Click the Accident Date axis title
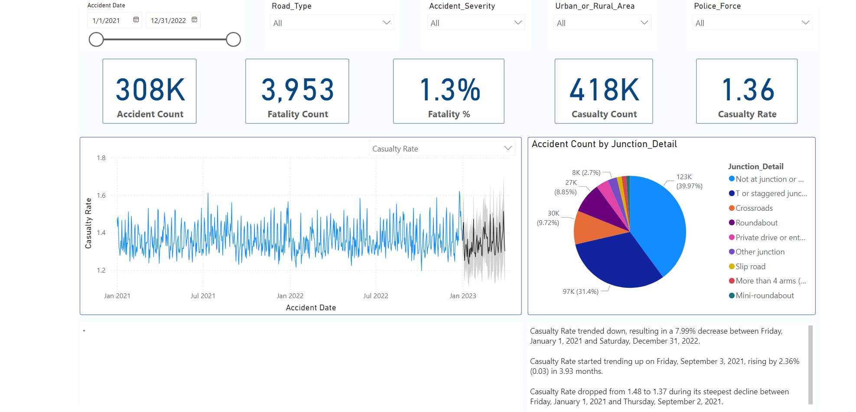The height and width of the screenshot is (412, 856). coord(311,308)
